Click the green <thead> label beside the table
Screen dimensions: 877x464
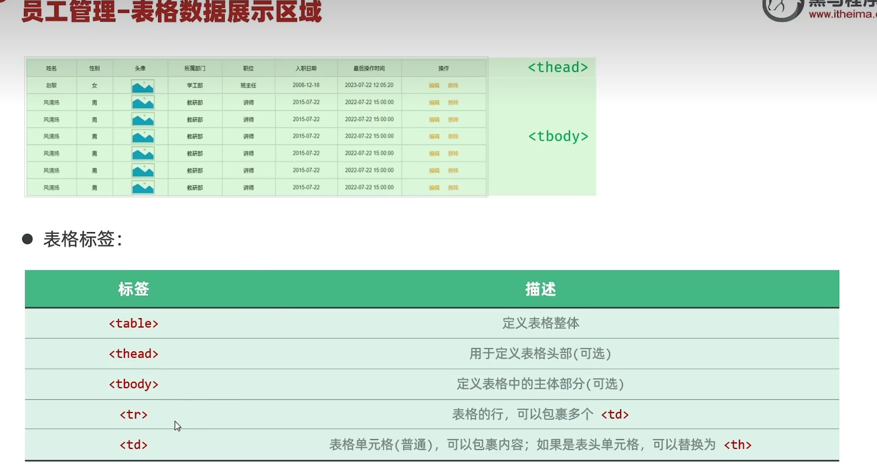[558, 67]
